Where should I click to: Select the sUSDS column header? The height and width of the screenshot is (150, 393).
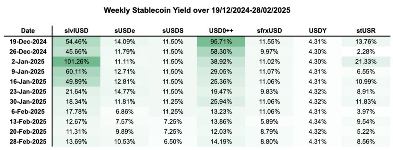coord(173,31)
